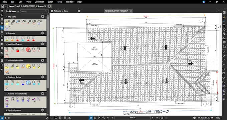The image size is (227, 120).
Task: Toggle the dim display contrast button
Action: [x=194, y=118]
